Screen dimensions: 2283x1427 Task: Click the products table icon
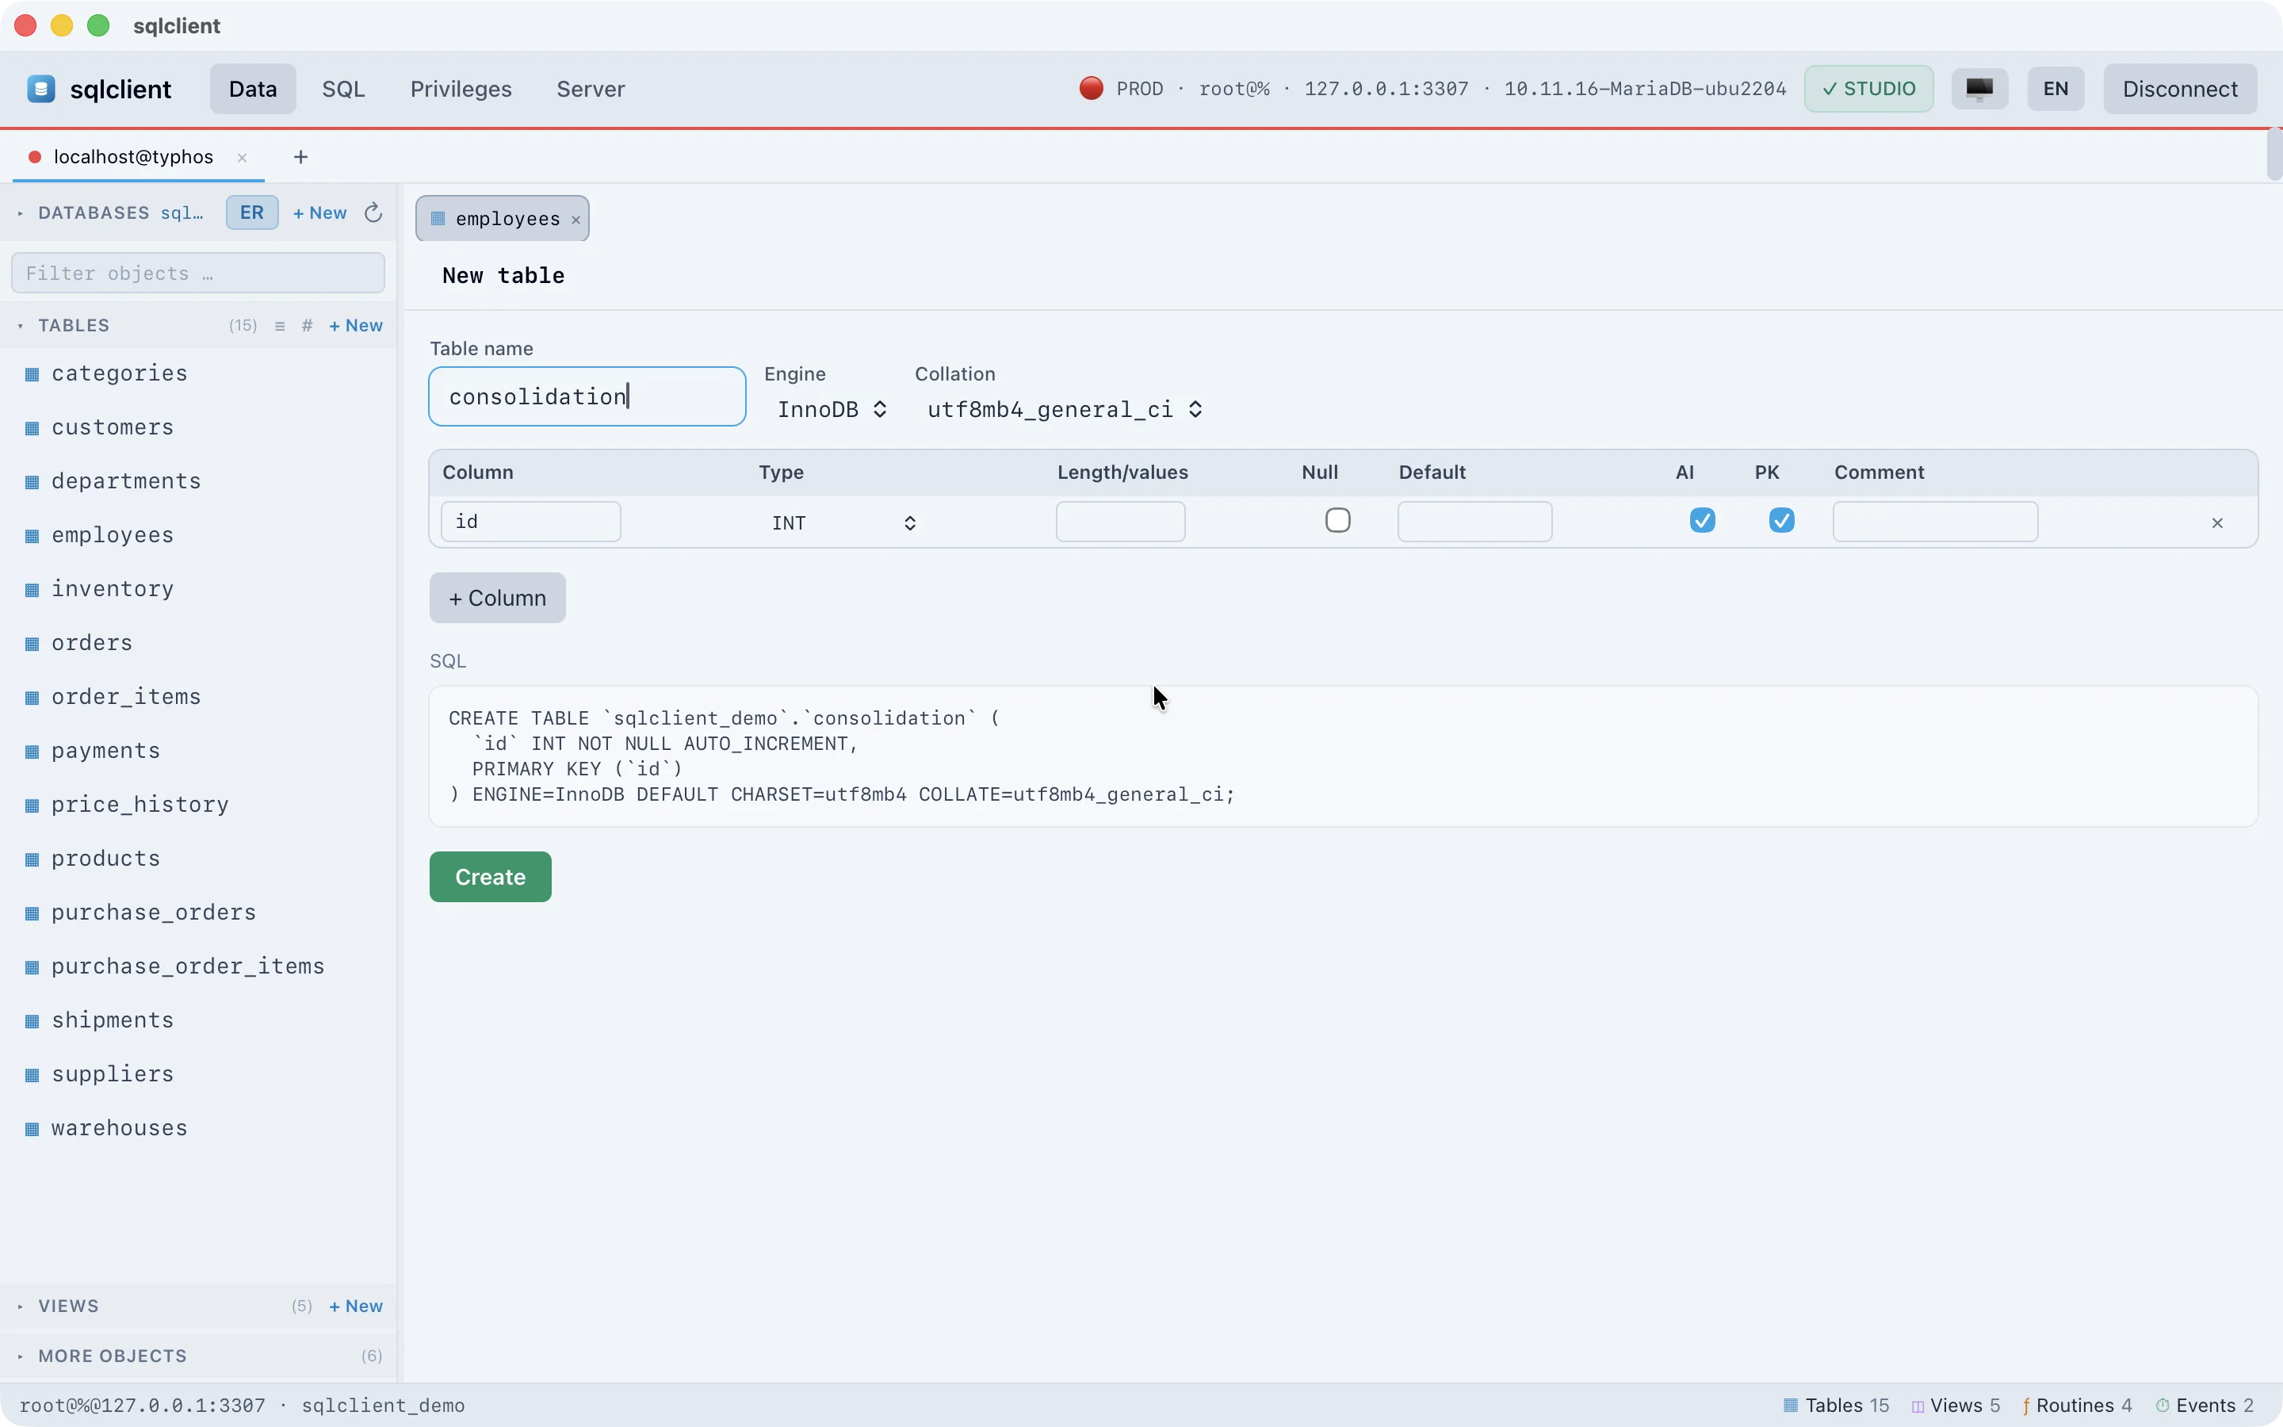(x=32, y=859)
